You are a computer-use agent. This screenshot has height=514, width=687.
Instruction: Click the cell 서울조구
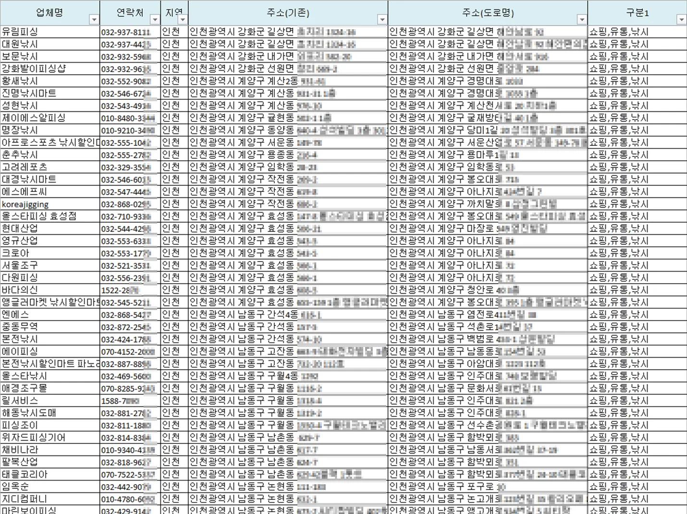(x=50, y=265)
